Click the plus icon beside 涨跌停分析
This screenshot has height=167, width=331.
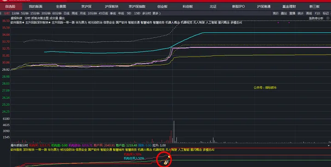click(x=328, y=18)
